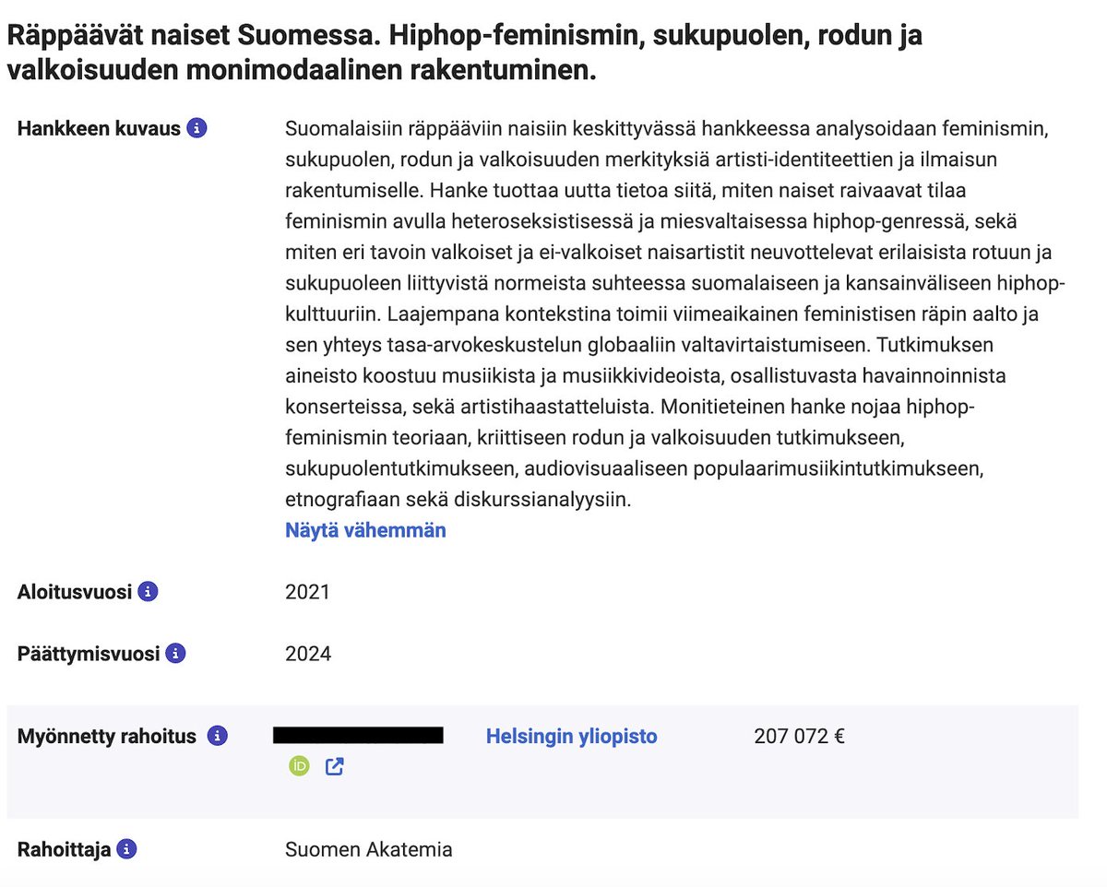
Task: Select the end year 2024
Action: 308,654
